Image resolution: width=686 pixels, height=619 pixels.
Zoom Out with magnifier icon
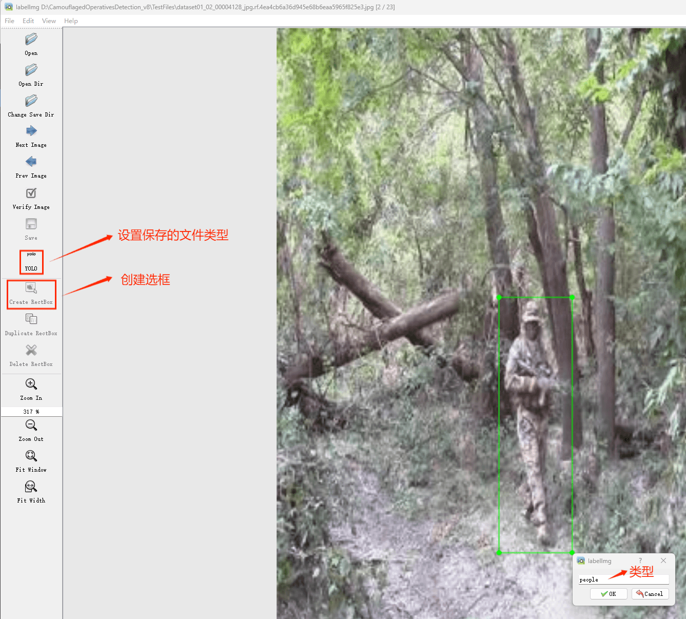[31, 425]
